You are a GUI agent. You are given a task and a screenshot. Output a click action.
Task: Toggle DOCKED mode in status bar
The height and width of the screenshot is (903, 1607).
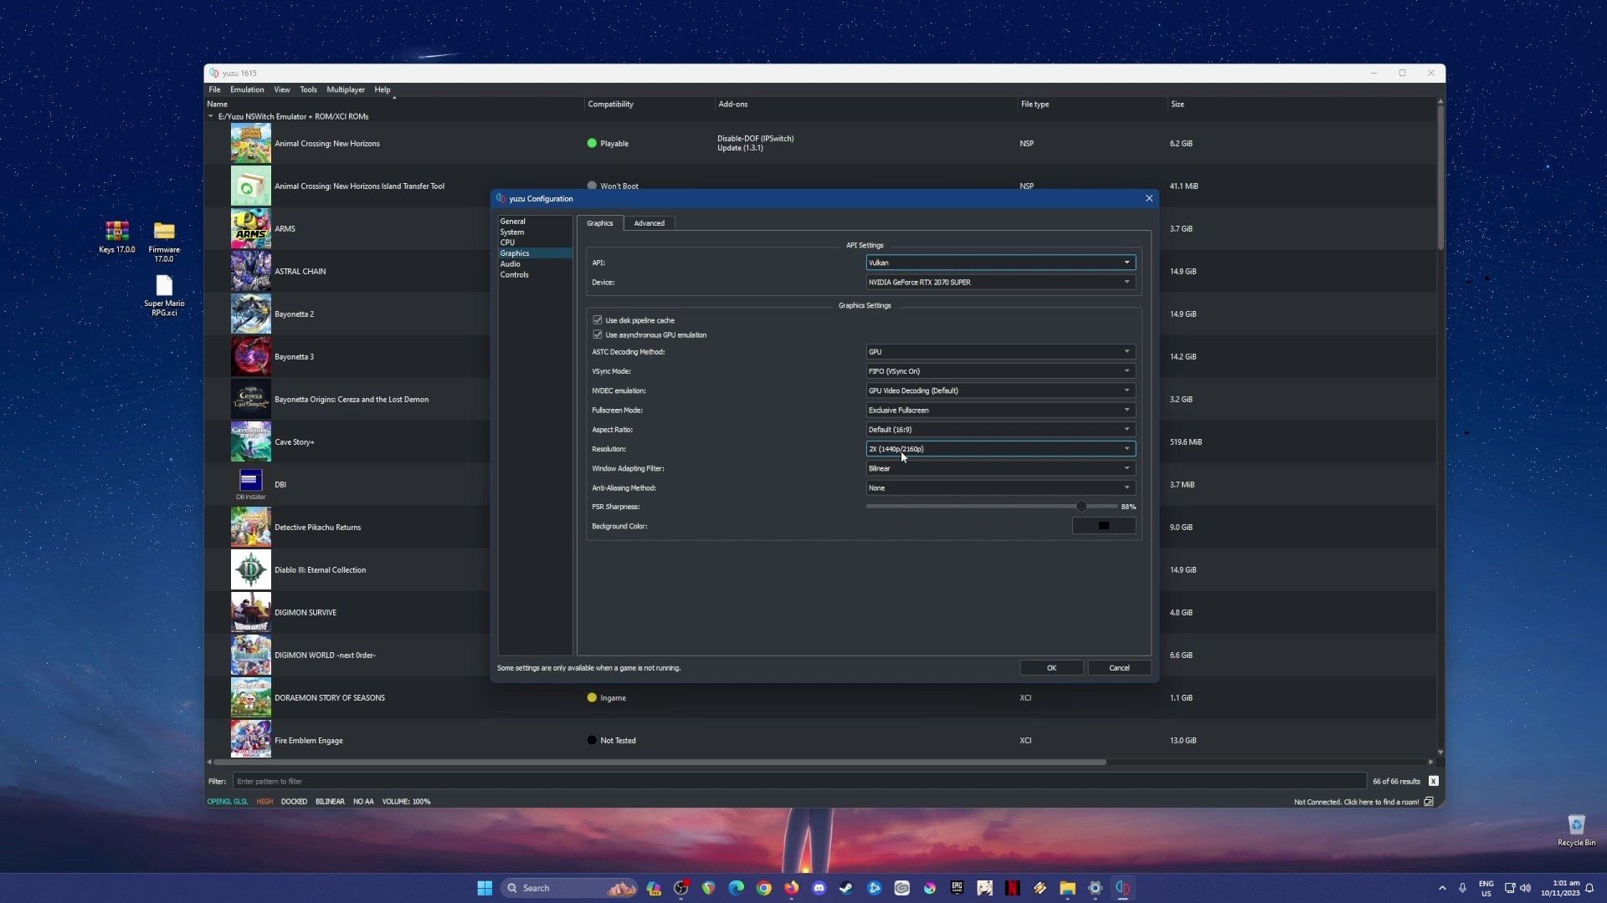(x=294, y=801)
